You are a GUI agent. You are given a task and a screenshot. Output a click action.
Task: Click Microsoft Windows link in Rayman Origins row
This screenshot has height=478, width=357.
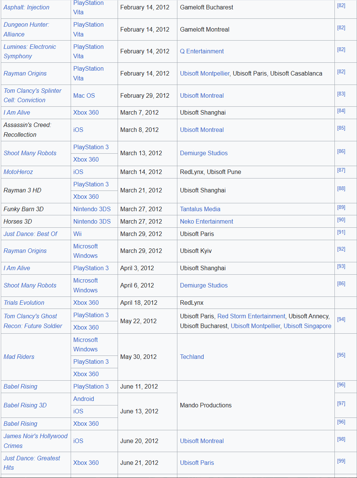(x=86, y=251)
